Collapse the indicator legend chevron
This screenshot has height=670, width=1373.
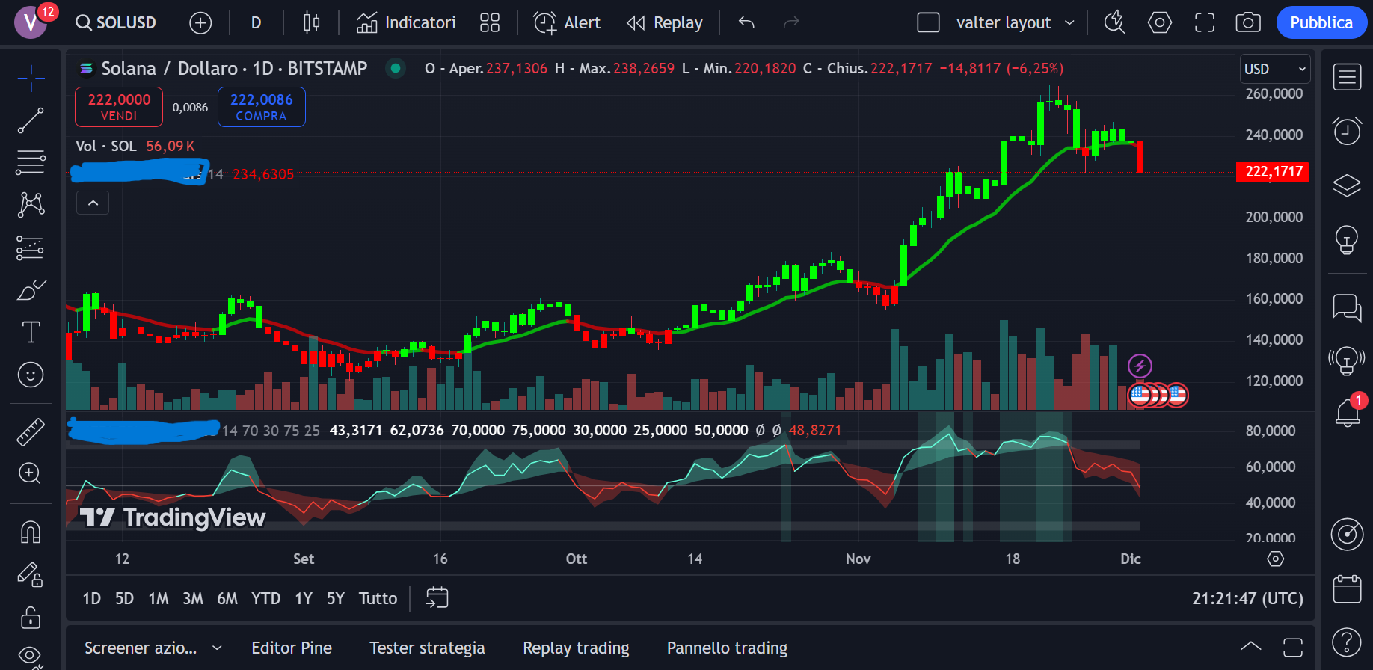tap(93, 203)
